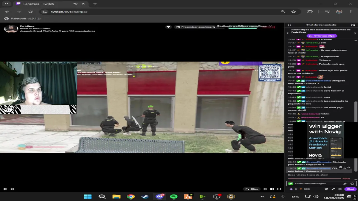Image resolution: width=358 pixels, height=201 pixels.
Task: Pin the highlighted StreamElements message
Action: [341, 167]
